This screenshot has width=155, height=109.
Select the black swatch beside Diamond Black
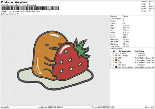coord(116,67)
